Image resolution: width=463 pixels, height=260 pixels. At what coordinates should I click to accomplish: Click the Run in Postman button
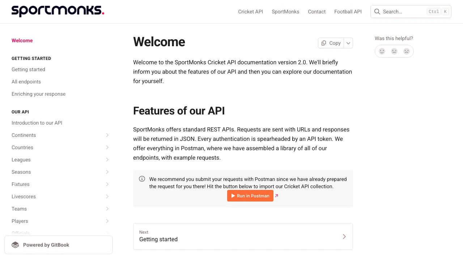[250, 196]
